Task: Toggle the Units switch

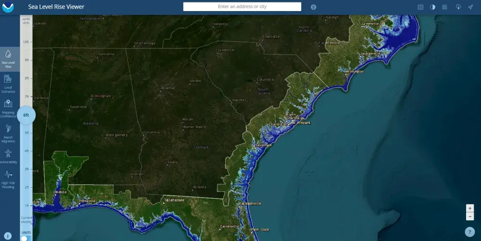Action: [x=25, y=238]
